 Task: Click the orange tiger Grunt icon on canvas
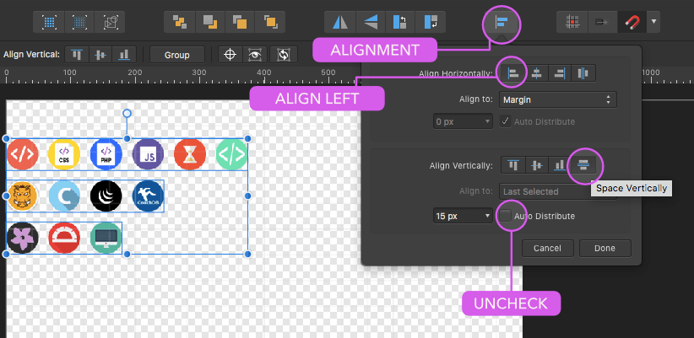click(21, 196)
